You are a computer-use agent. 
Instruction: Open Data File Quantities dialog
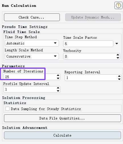(x=62, y=118)
